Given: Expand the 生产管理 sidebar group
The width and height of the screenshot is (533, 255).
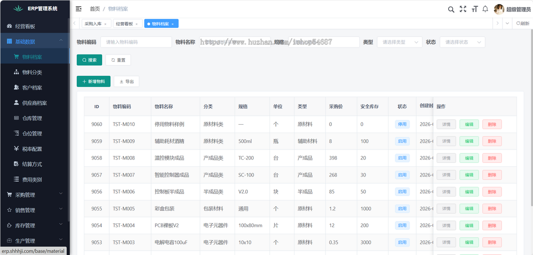Looking at the screenshot, I should pos(35,241).
